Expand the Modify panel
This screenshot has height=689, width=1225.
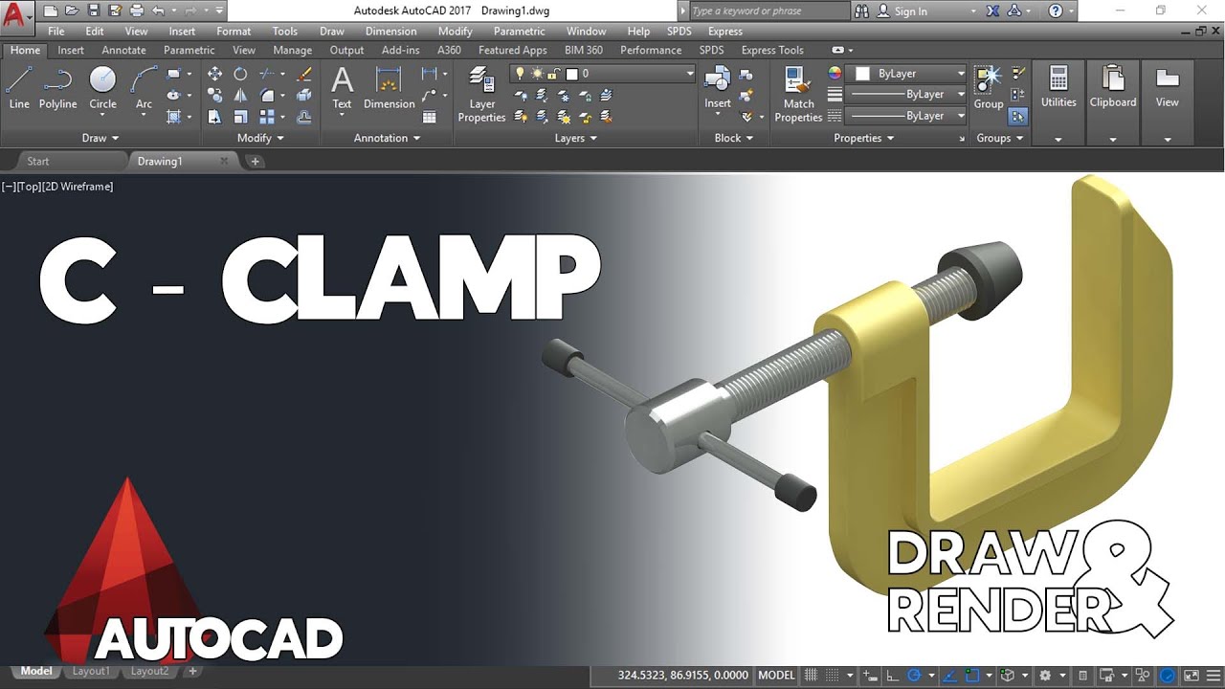click(260, 138)
